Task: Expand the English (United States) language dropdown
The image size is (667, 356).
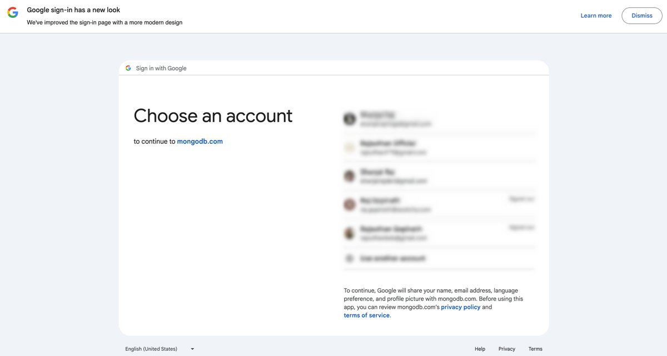Action: [160, 349]
